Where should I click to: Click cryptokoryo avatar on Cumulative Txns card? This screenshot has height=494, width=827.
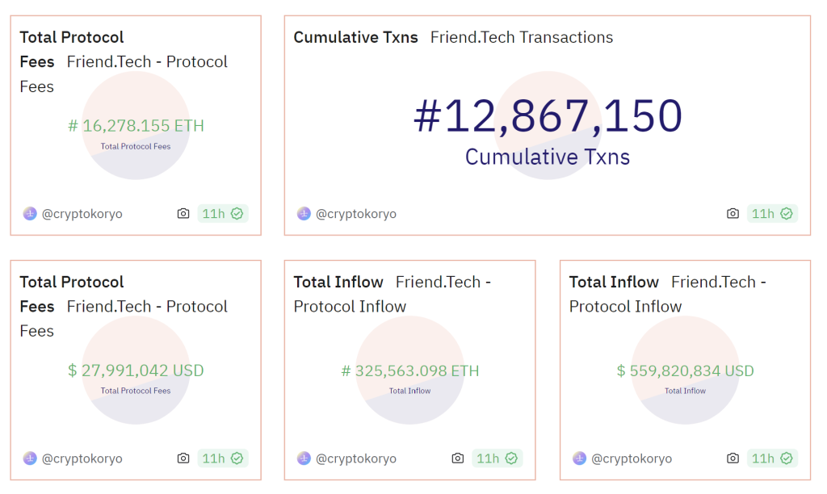(304, 214)
